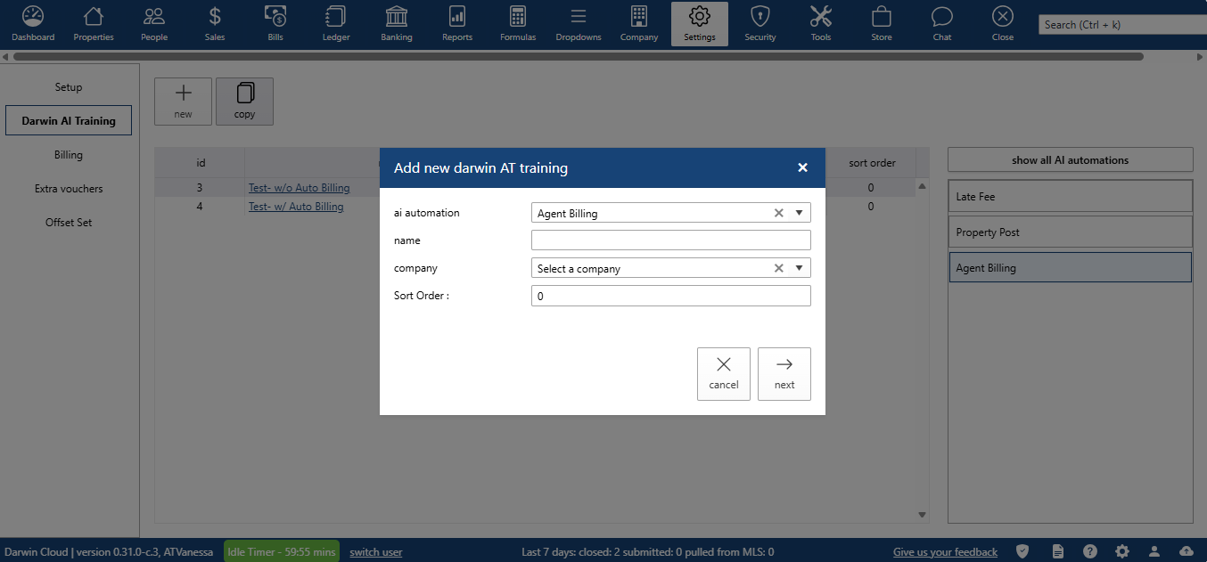
Task: Clear the Agent Billing selection
Action: tap(778, 214)
